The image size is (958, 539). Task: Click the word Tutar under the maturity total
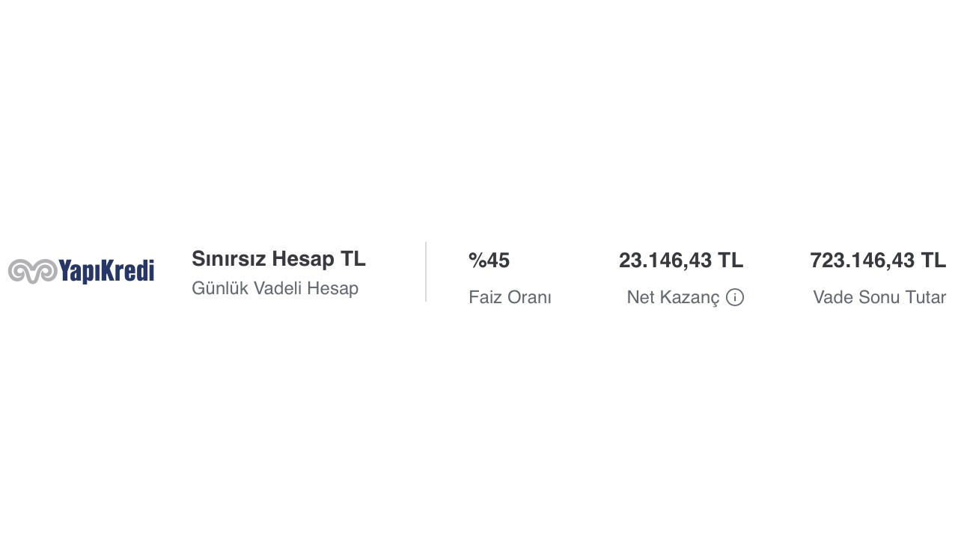[924, 298]
